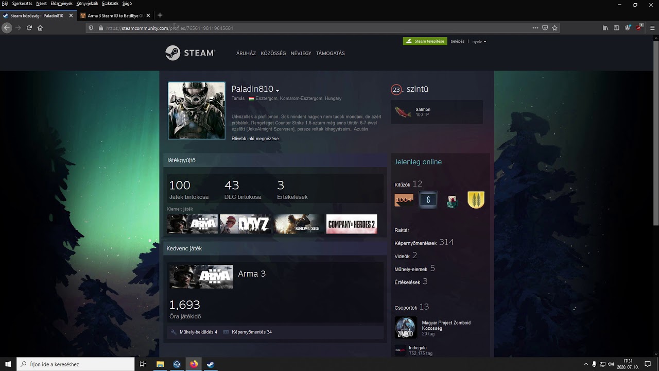This screenshot has width=659, height=371.
Task: Show hidden system tray icons
Action: click(x=587, y=364)
